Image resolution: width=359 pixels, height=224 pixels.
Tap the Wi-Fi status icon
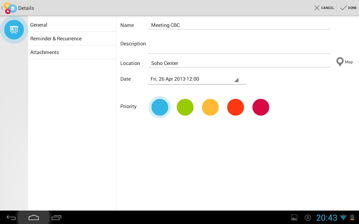point(343,217)
